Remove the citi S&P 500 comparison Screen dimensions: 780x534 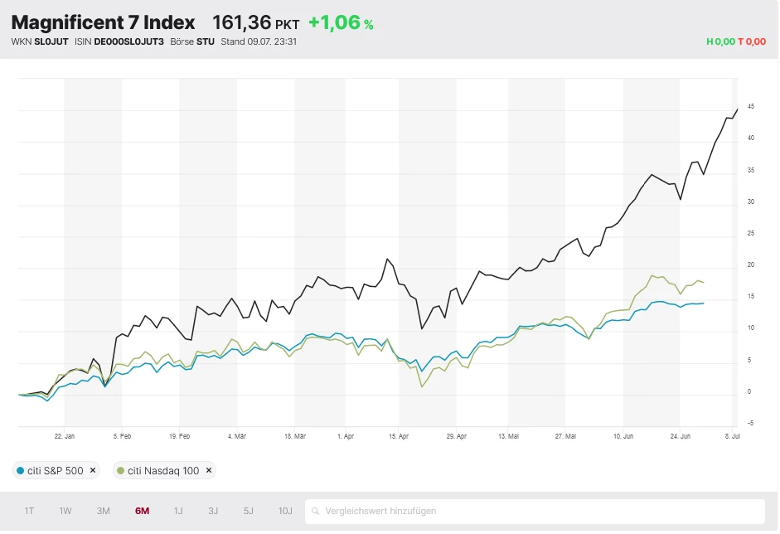click(93, 470)
